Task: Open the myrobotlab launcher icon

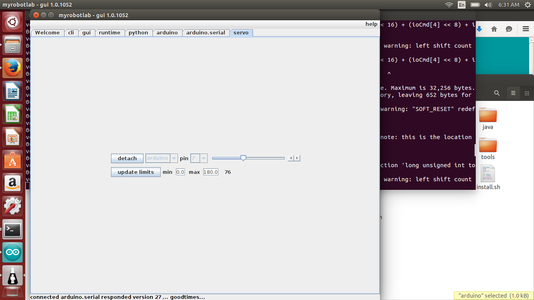Action: point(13,275)
